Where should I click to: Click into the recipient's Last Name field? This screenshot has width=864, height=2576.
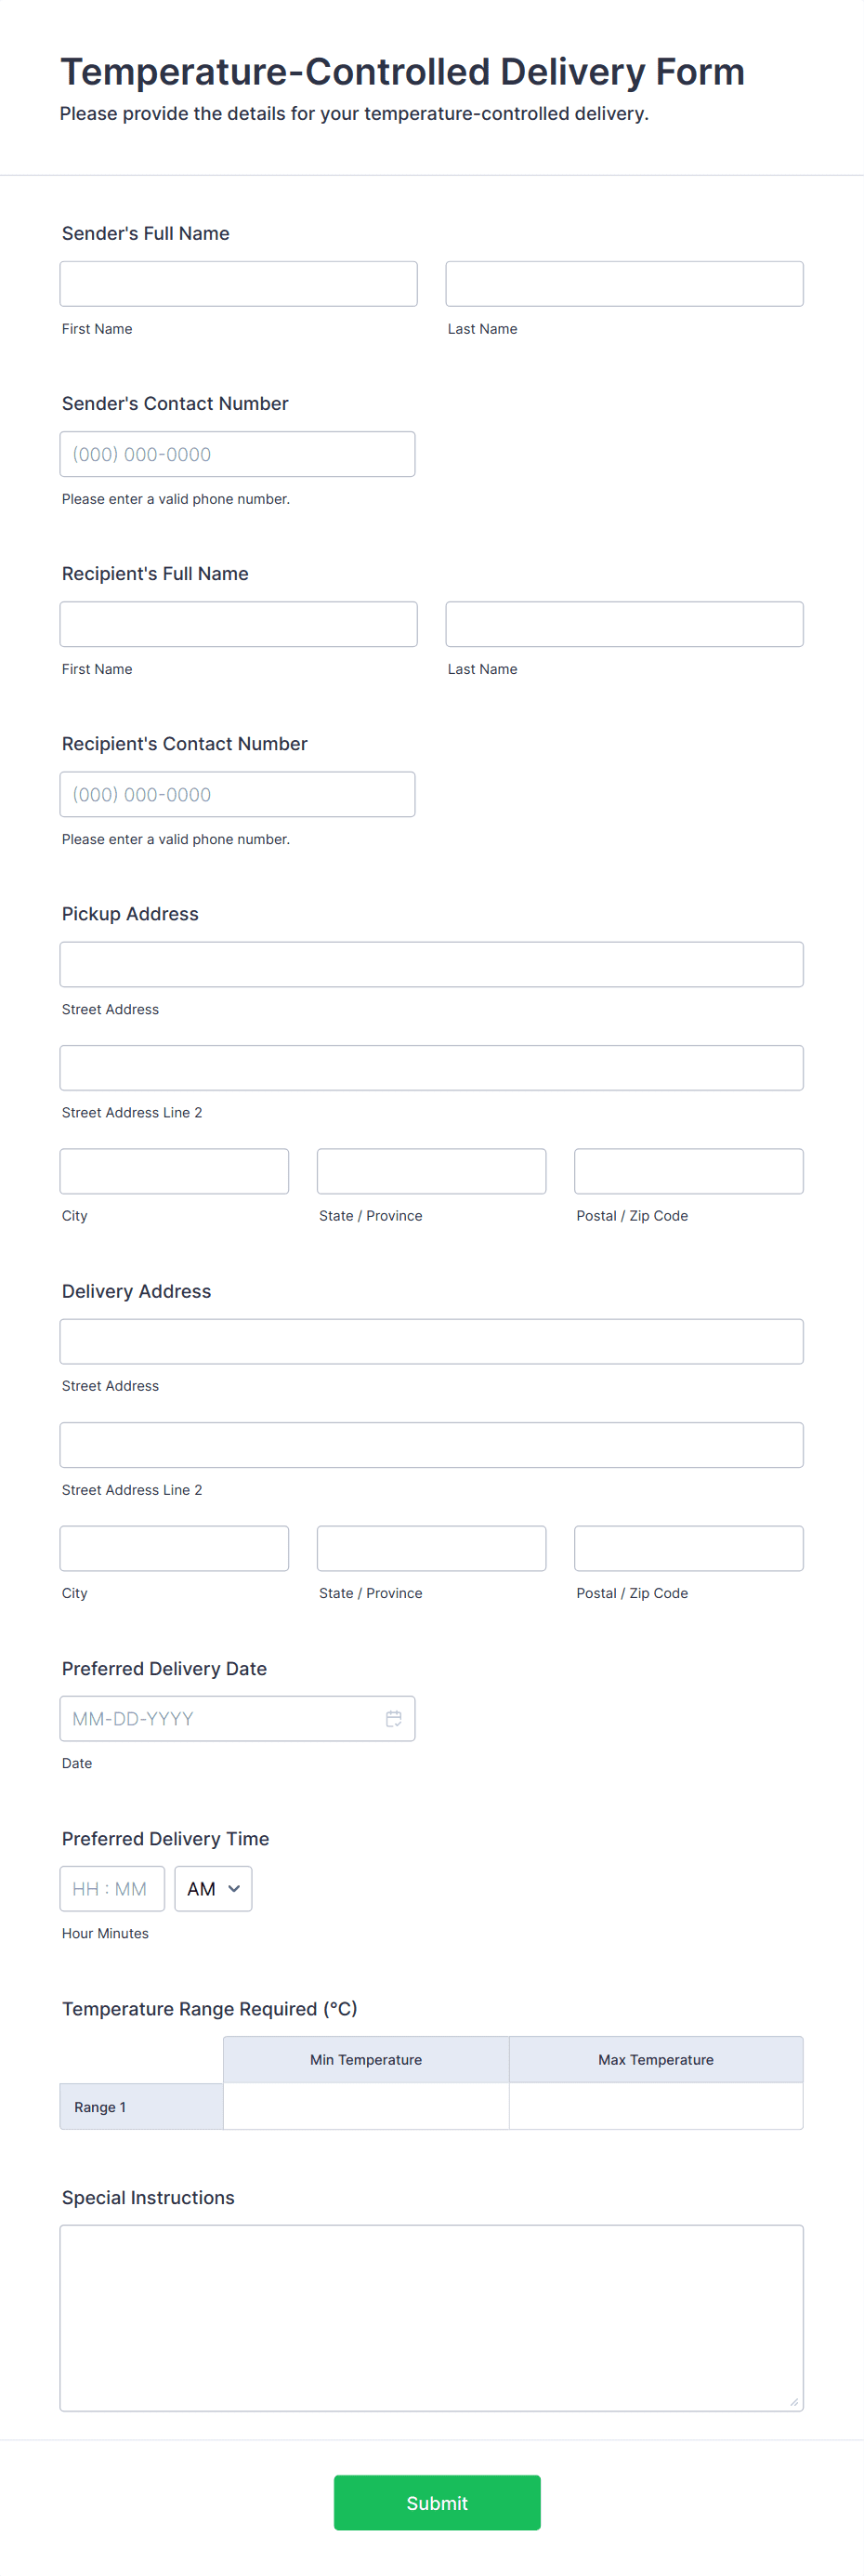[623, 623]
